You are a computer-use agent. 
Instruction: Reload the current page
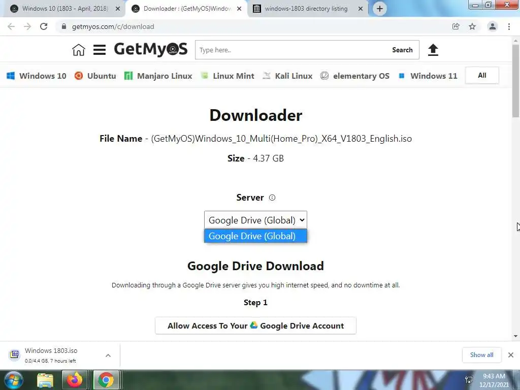[x=44, y=26]
